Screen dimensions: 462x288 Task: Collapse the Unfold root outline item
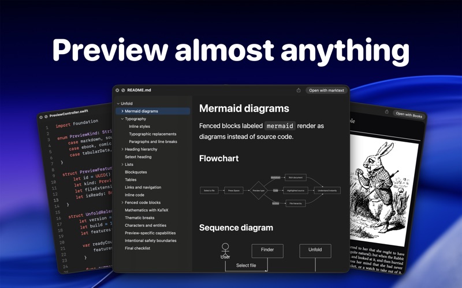tap(118, 104)
